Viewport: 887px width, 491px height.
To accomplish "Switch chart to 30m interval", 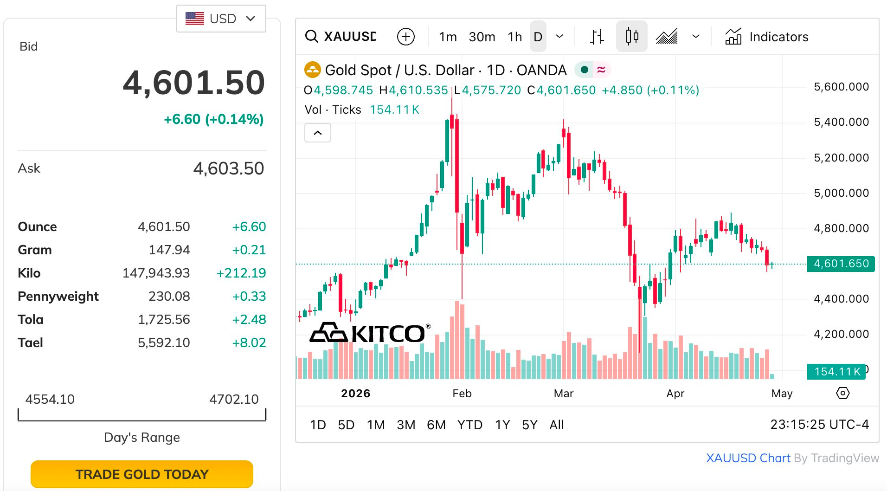I will [482, 37].
